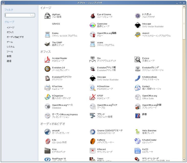Open the window menu icon in title bar
Viewport: 187px width, 163px height.
(x=3, y=3)
